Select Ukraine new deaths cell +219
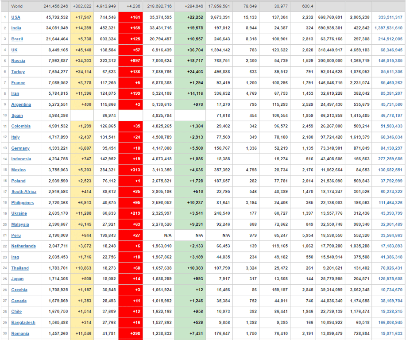The width and height of the screenshot is (406, 340). pos(131,213)
